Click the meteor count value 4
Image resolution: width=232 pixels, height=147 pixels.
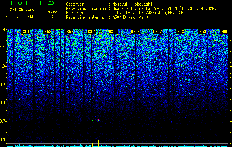pyautogui.click(x=52, y=17)
